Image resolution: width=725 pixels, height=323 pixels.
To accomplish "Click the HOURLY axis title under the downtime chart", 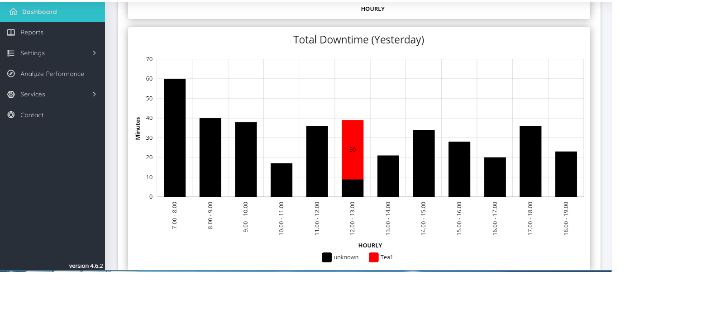I will pyautogui.click(x=370, y=245).
